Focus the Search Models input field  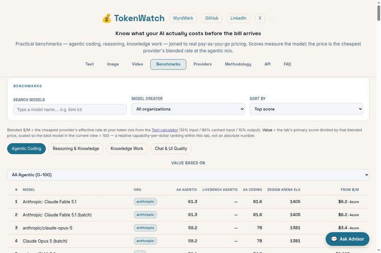click(70, 110)
